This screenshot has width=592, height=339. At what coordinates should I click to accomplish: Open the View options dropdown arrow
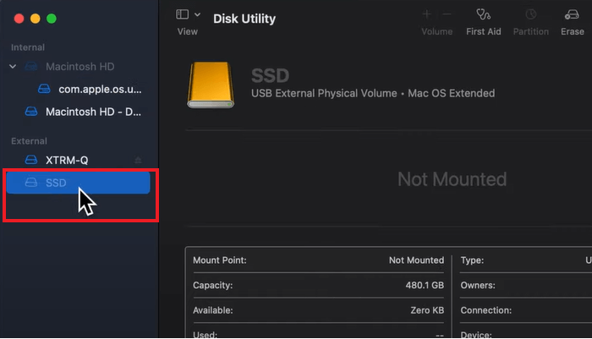coord(198,14)
